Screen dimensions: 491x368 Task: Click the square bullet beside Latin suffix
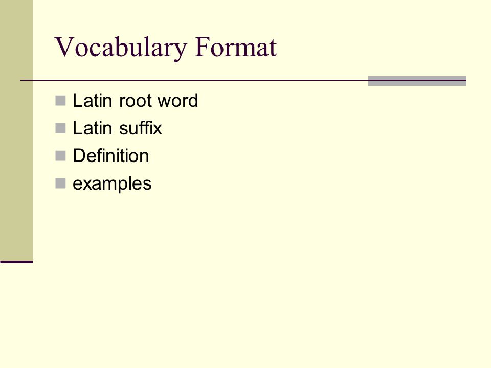coord(60,128)
